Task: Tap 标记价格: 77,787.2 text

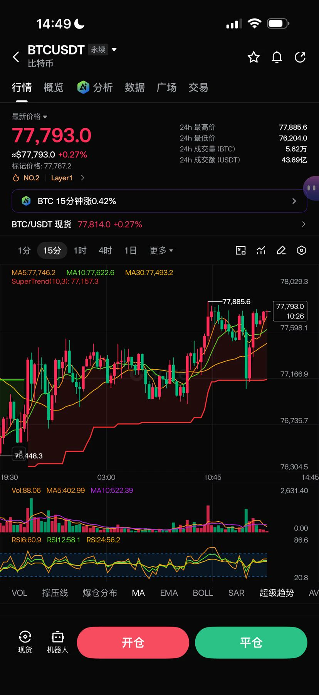Action: click(42, 166)
